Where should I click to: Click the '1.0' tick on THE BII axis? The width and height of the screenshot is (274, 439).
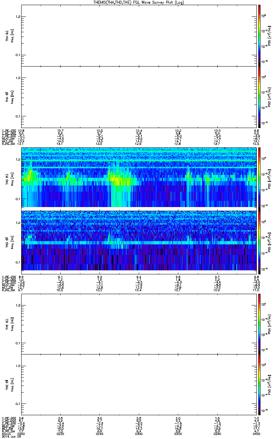(x=18, y=366)
